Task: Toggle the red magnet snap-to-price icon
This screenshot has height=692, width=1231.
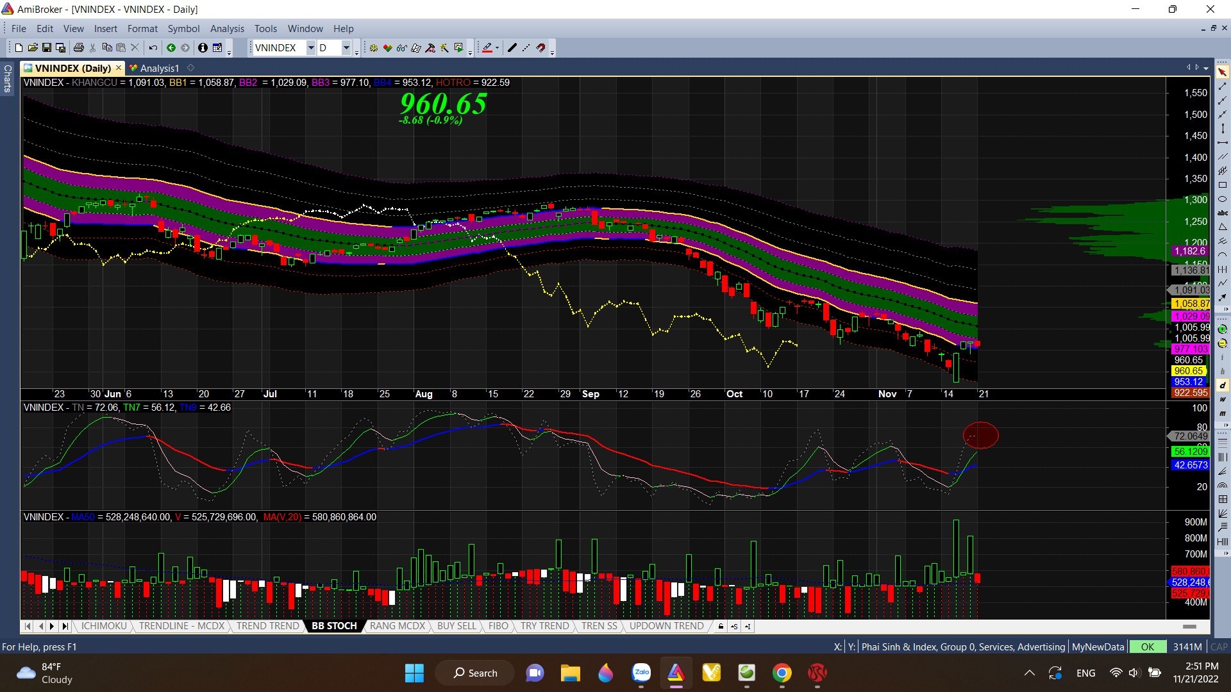Action: 541,47
